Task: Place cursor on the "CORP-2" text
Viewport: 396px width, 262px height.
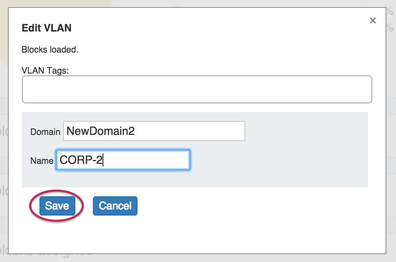Action: click(x=81, y=160)
